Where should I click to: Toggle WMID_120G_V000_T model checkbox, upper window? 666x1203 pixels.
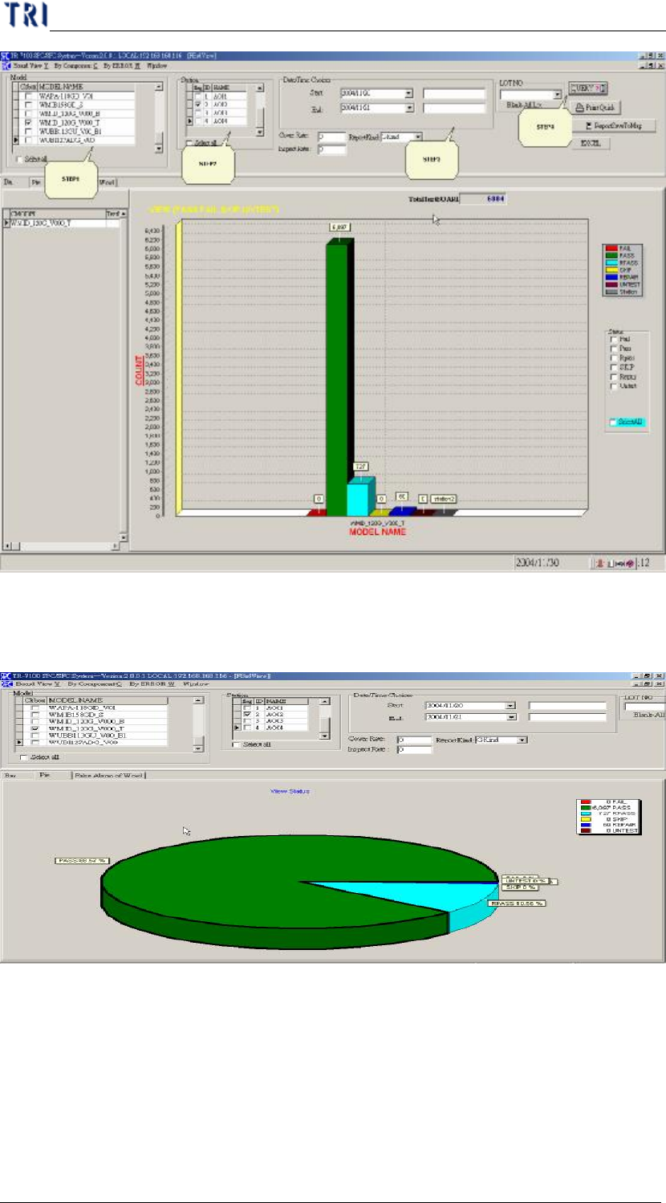(29, 123)
